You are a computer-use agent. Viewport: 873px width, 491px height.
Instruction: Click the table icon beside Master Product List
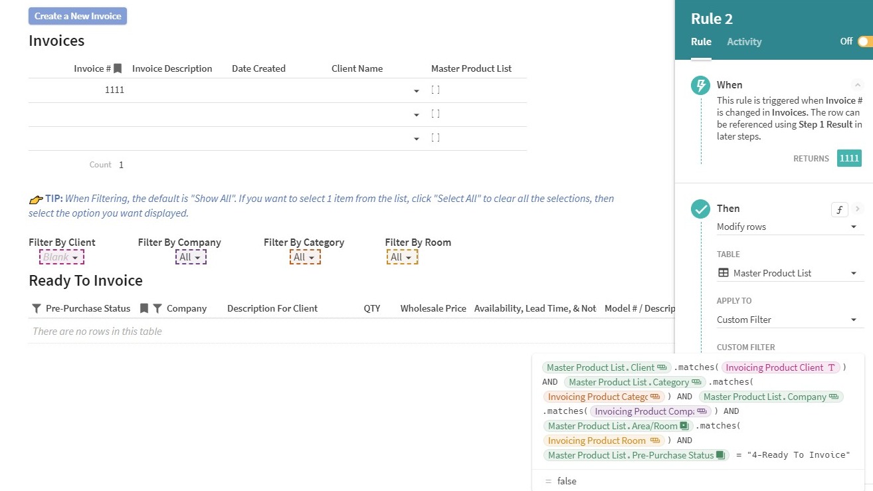click(x=724, y=273)
